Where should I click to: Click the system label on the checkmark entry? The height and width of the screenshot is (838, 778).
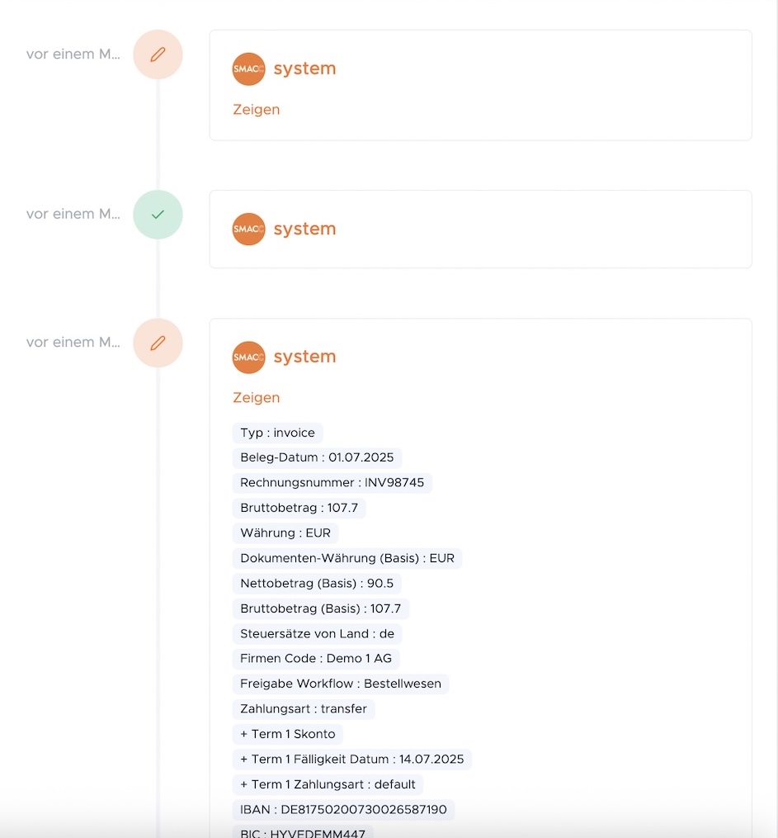tap(304, 229)
